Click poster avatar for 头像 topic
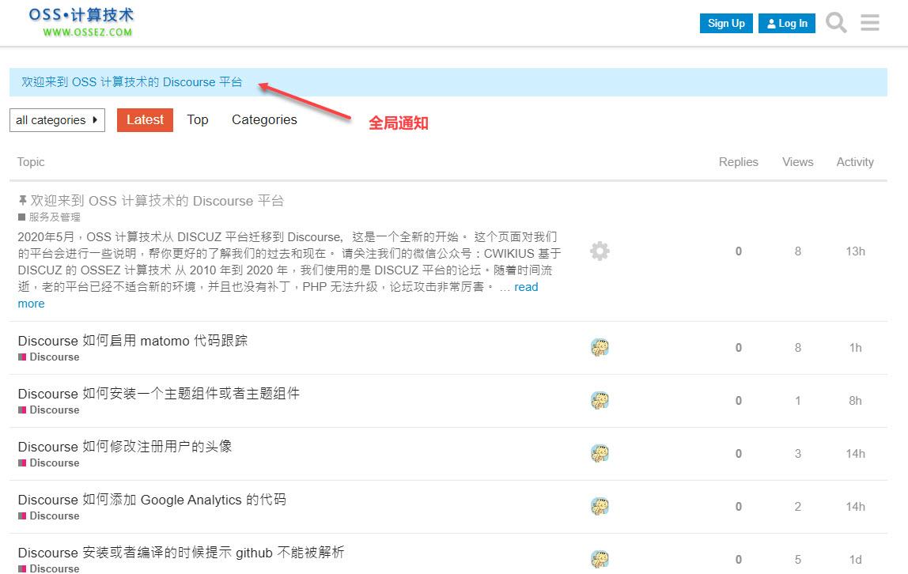 600,453
